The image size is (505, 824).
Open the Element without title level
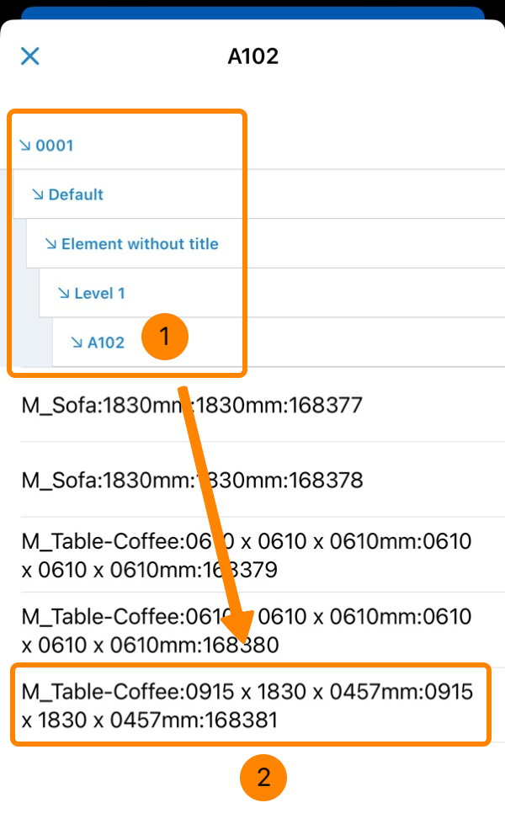[140, 244]
